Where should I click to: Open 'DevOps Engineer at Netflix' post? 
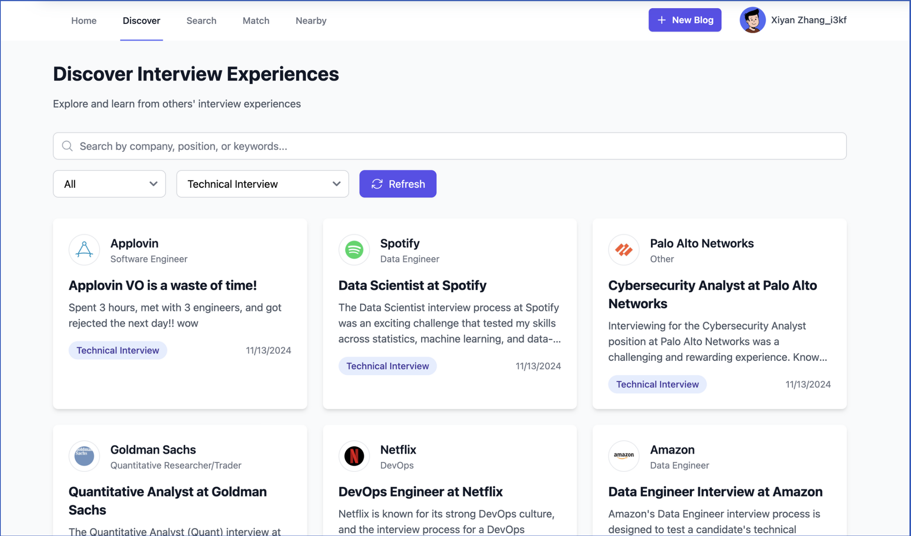[420, 491]
